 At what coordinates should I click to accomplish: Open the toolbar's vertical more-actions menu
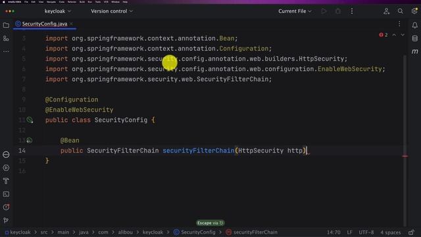click(352, 11)
